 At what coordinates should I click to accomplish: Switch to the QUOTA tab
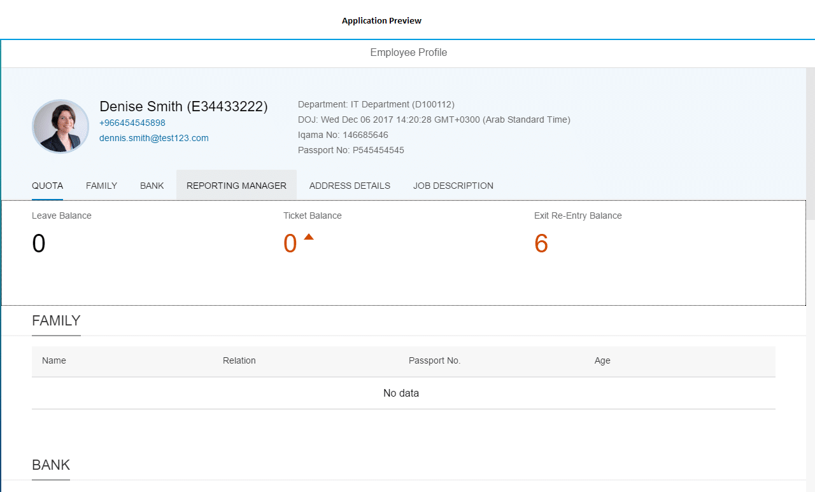click(x=47, y=186)
